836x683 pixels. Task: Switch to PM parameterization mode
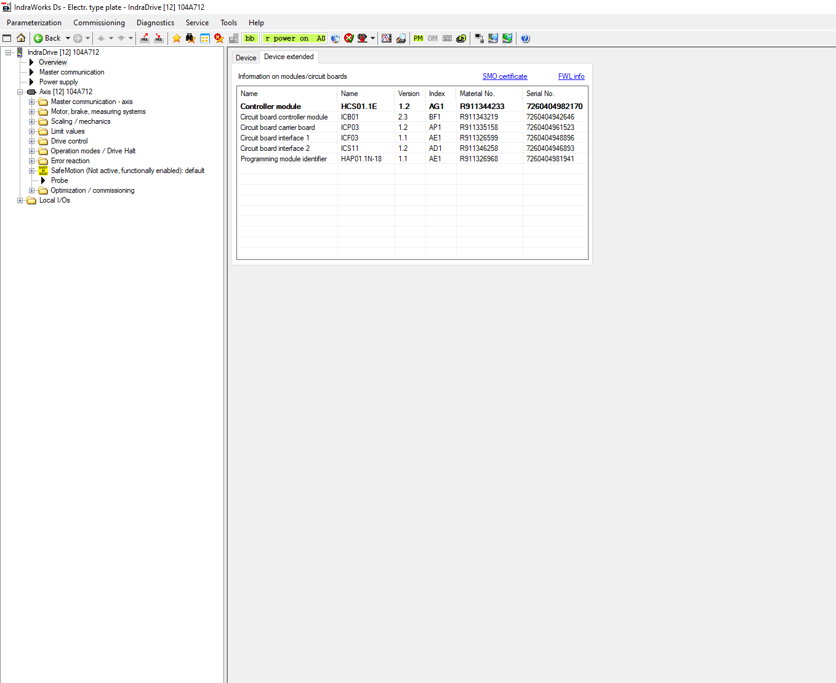tap(419, 38)
